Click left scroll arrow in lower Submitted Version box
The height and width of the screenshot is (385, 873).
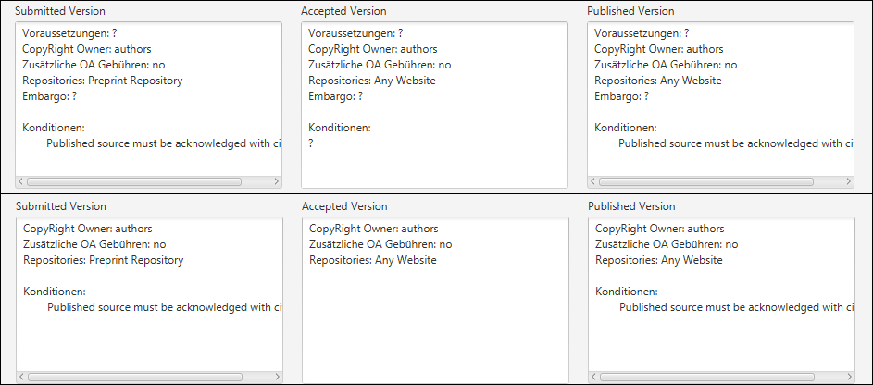(22, 378)
